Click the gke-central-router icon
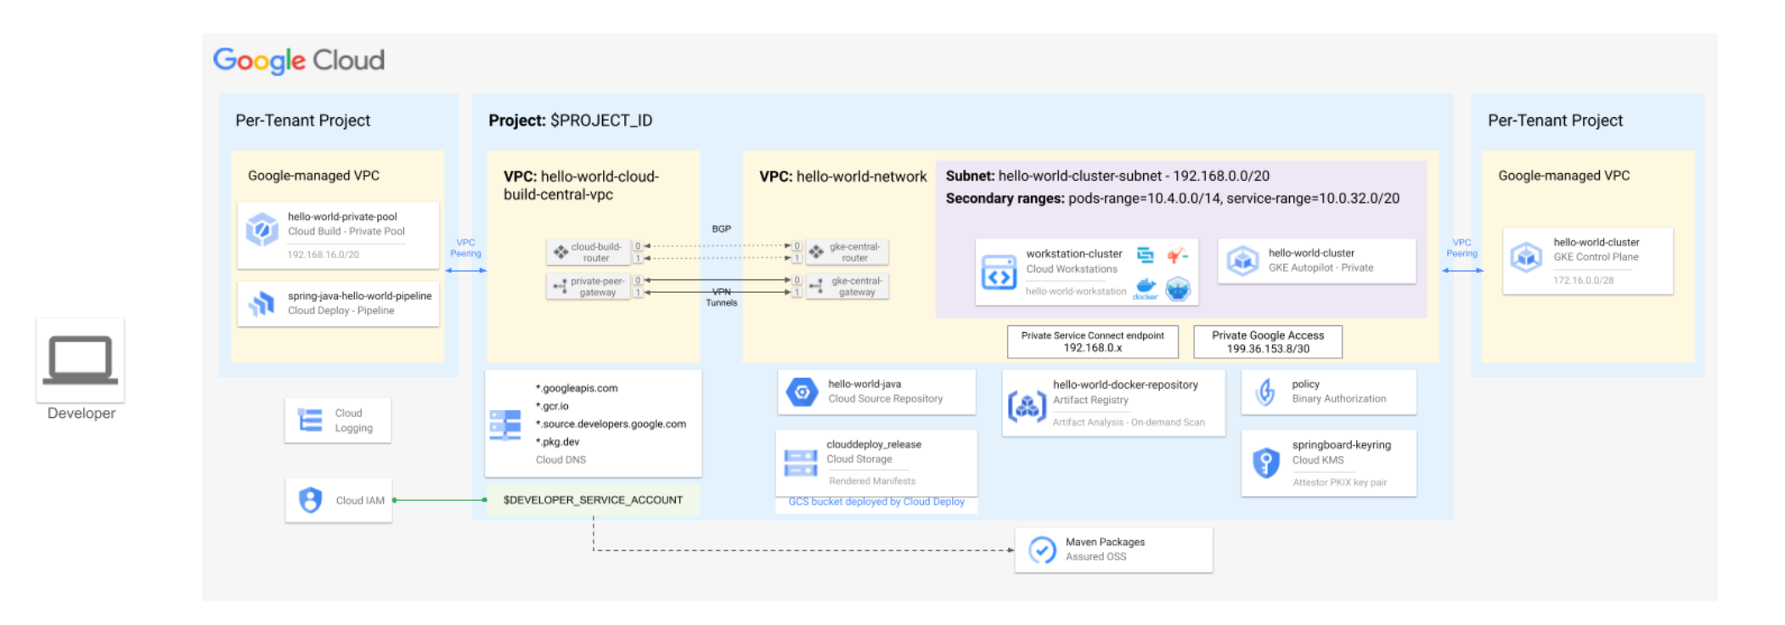 click(816, 252)
